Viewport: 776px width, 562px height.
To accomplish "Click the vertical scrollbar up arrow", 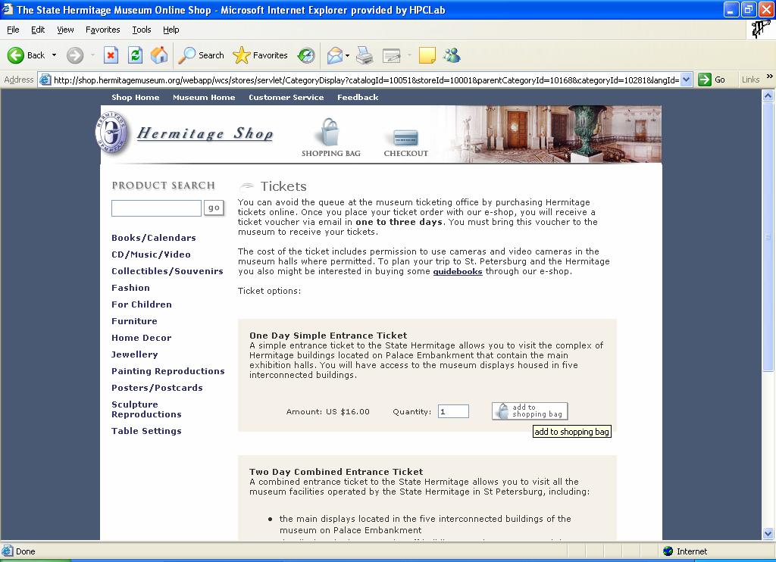I will (x=768, y=96).
